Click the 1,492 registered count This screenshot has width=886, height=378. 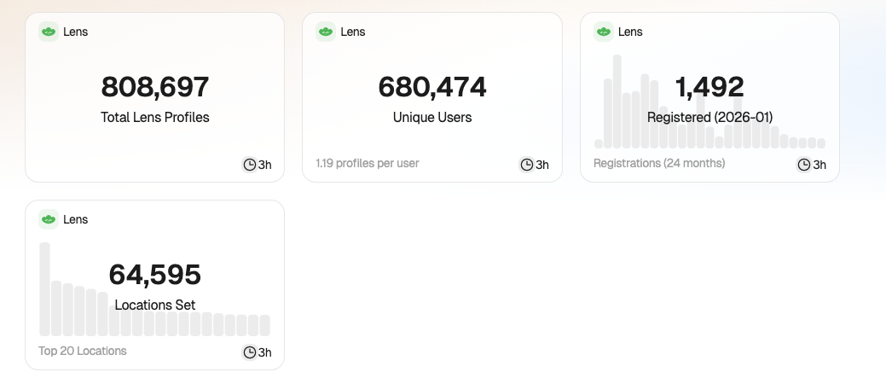(x=709, y=87)
